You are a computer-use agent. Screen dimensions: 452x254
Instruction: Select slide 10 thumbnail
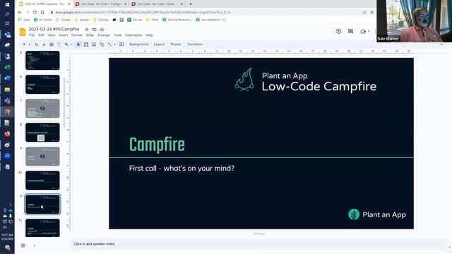click(42, 181)
